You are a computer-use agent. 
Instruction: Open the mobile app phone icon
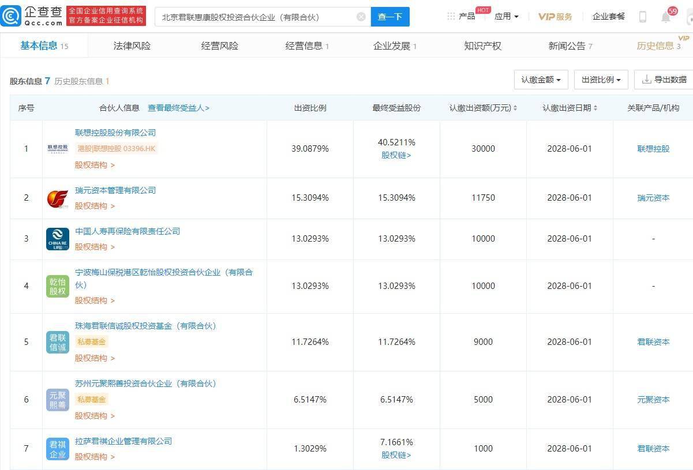pyautogui.click(x=642, y=17)
